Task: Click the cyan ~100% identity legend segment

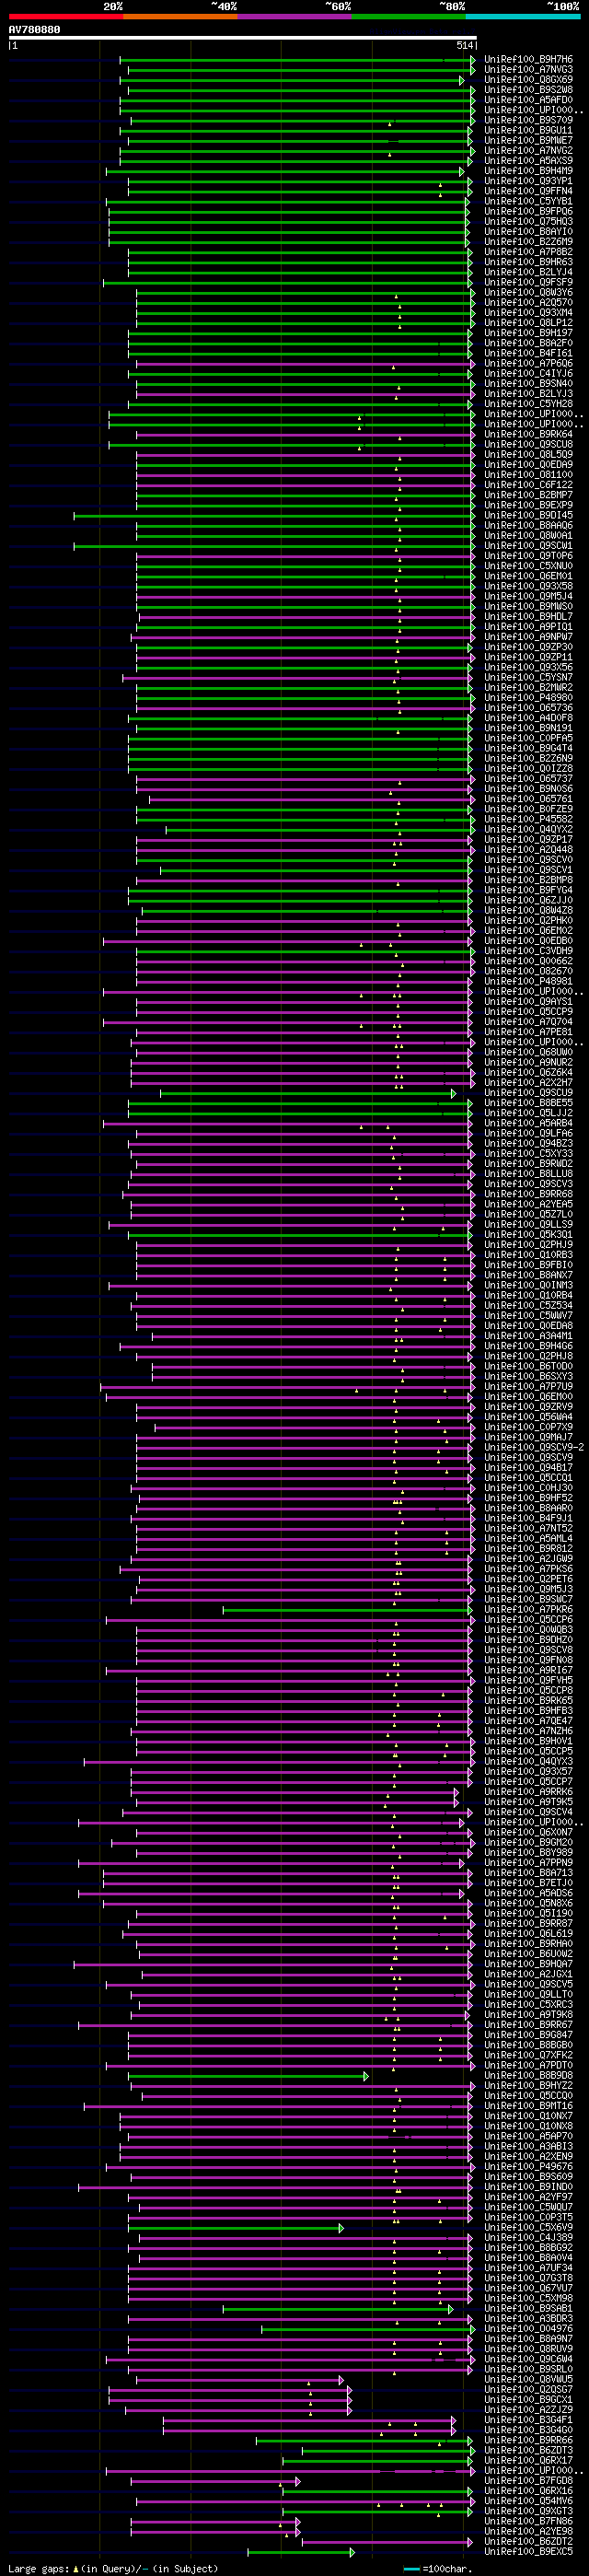Action: [523, 16]
